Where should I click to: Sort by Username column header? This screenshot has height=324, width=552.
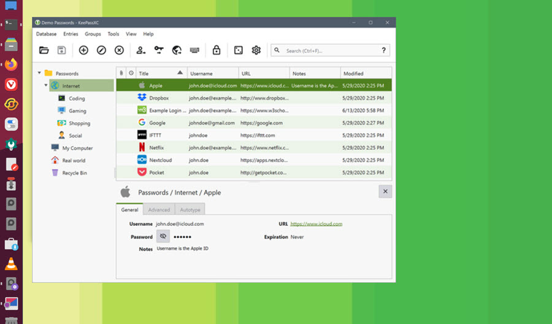(x=213, y=73)
